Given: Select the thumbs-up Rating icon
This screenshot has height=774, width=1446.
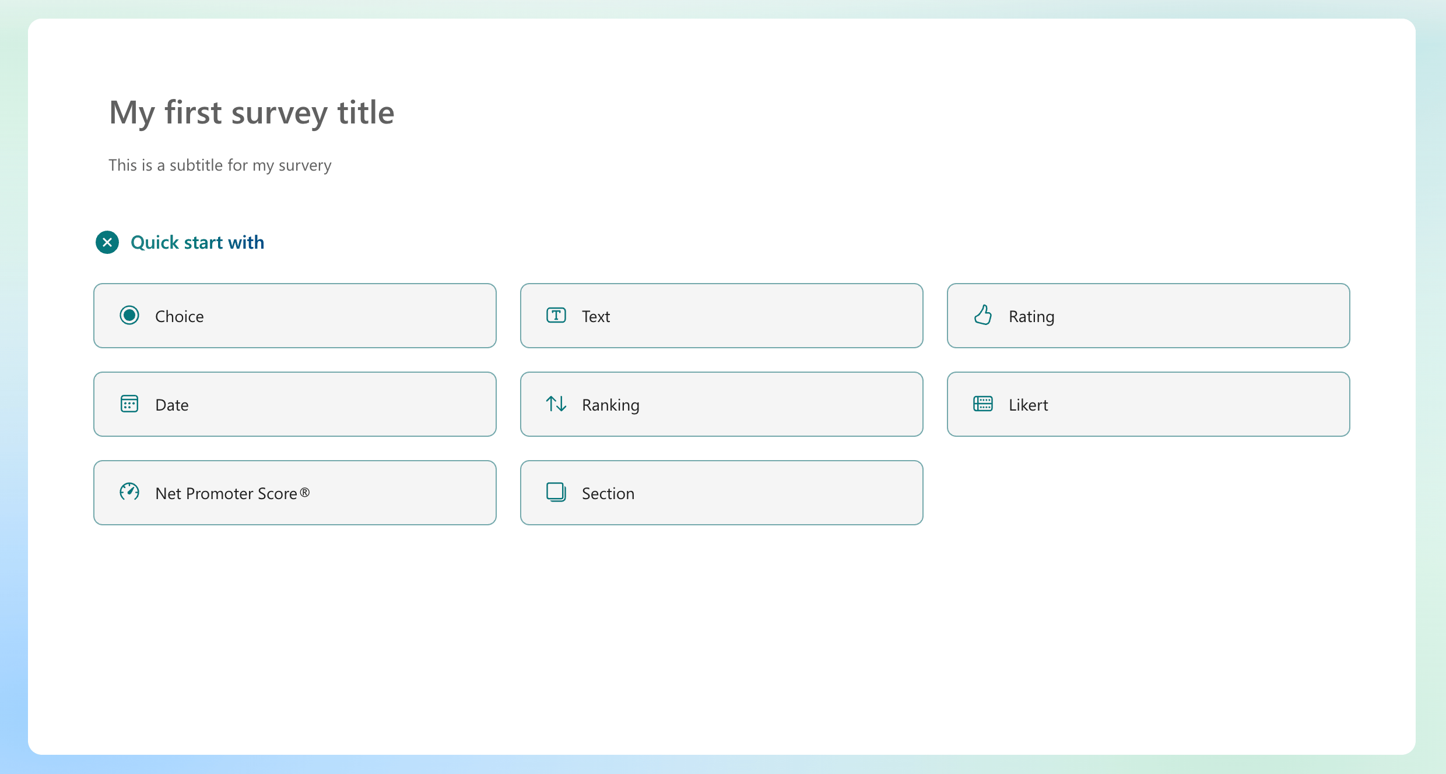Looking at the screenshot, I should click(x=983, y=315).
